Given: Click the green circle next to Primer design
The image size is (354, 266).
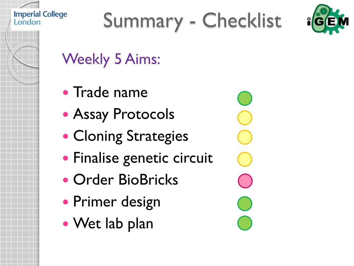Looking at the screenshot, I should [x=245, y=204].
